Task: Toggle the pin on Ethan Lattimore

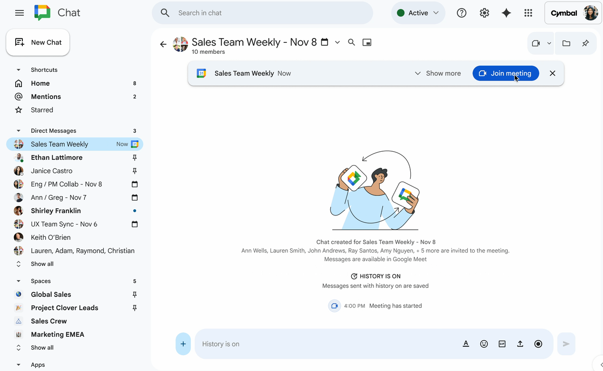Action: (135, 157)
